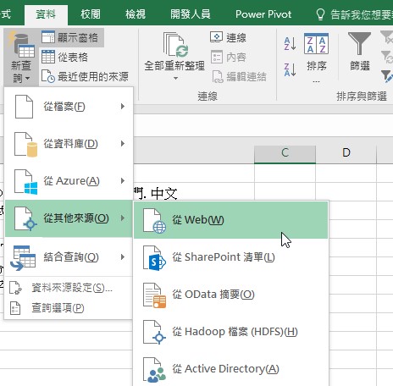Choose 從 OData 摘要(O) in the submenu

pos(230,295)
